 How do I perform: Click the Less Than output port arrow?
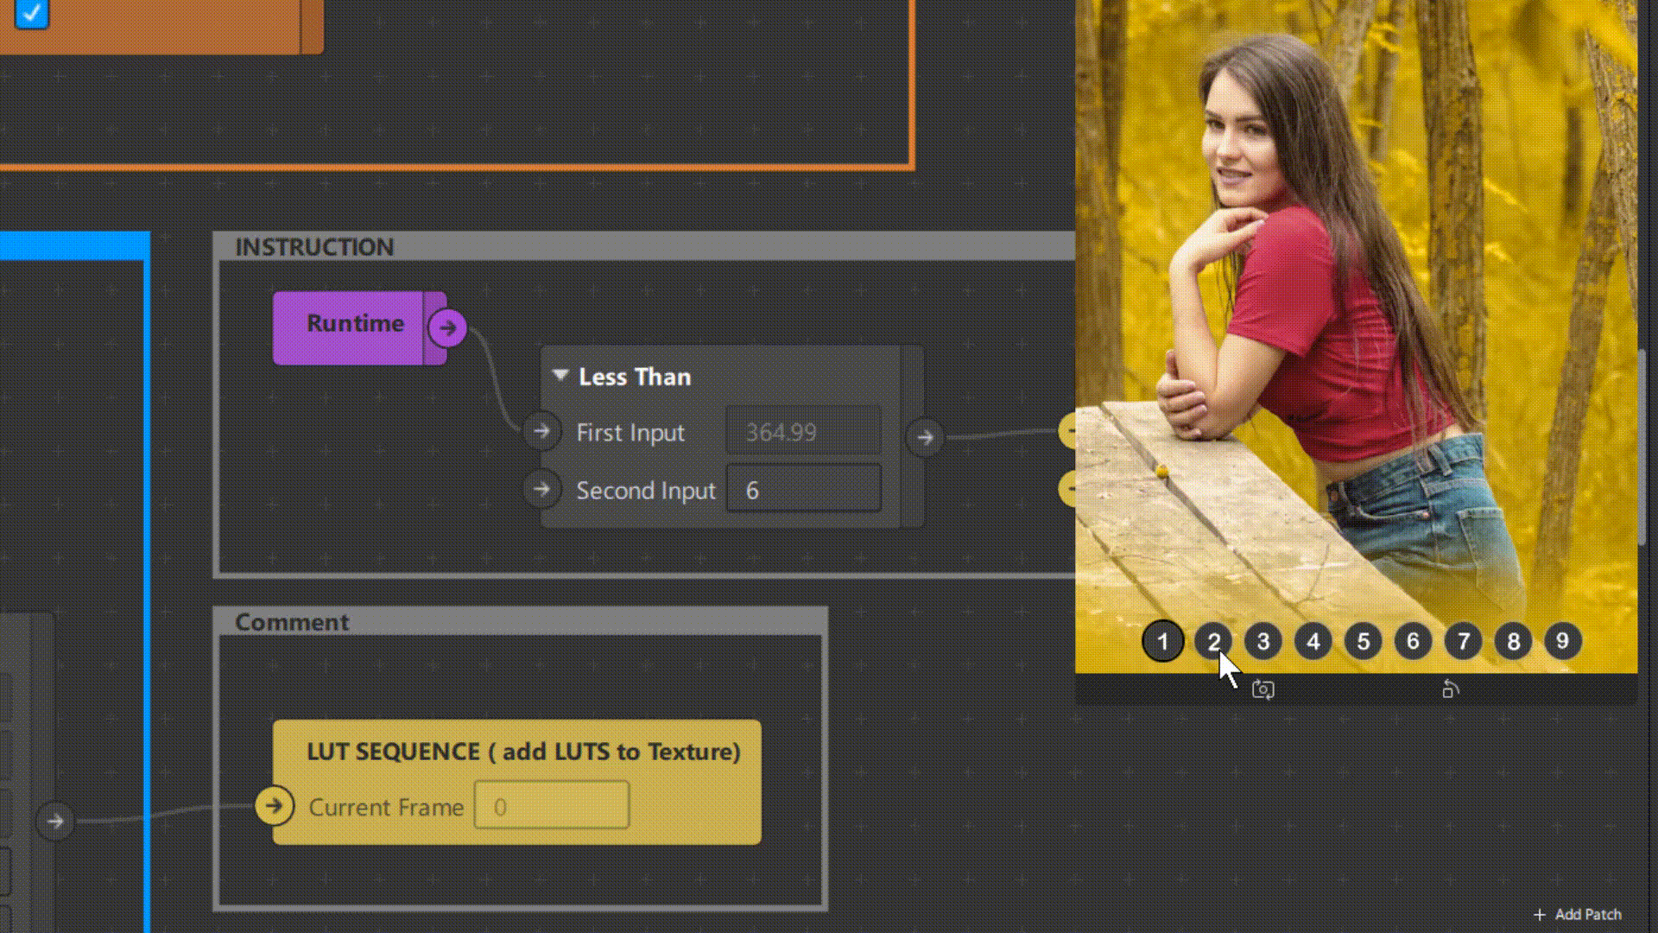click(x=925, y=437)
